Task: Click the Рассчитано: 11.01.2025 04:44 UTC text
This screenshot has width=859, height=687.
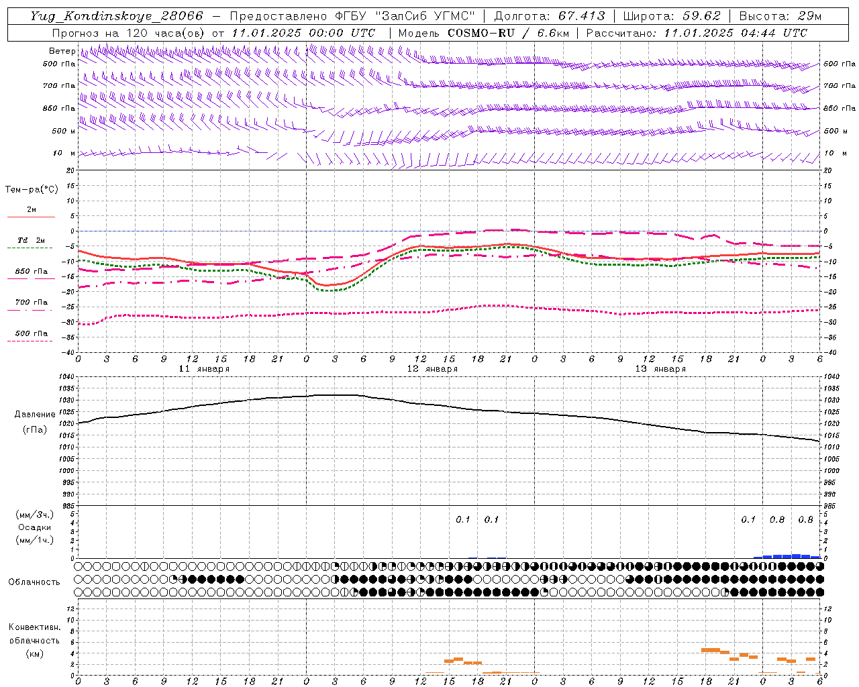Action: (697, 33)
